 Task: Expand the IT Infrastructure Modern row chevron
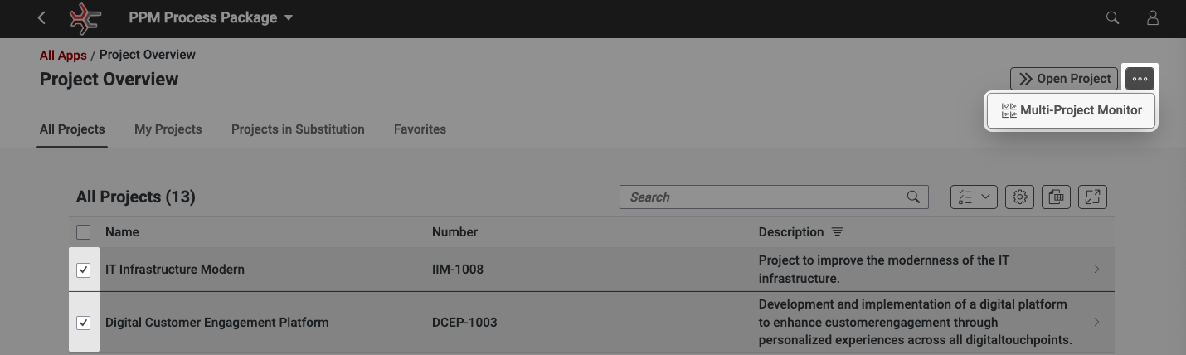click(1096, 270)
